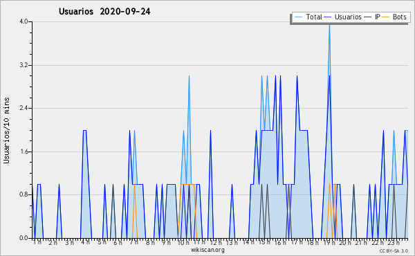
Task: Click the x-axis label '2 h'
Action: (x=53, y=242)
